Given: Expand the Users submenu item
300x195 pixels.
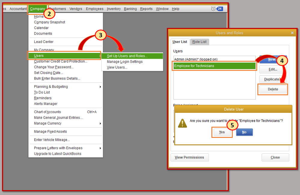Looking at the screenshot, I should (64, 56).
